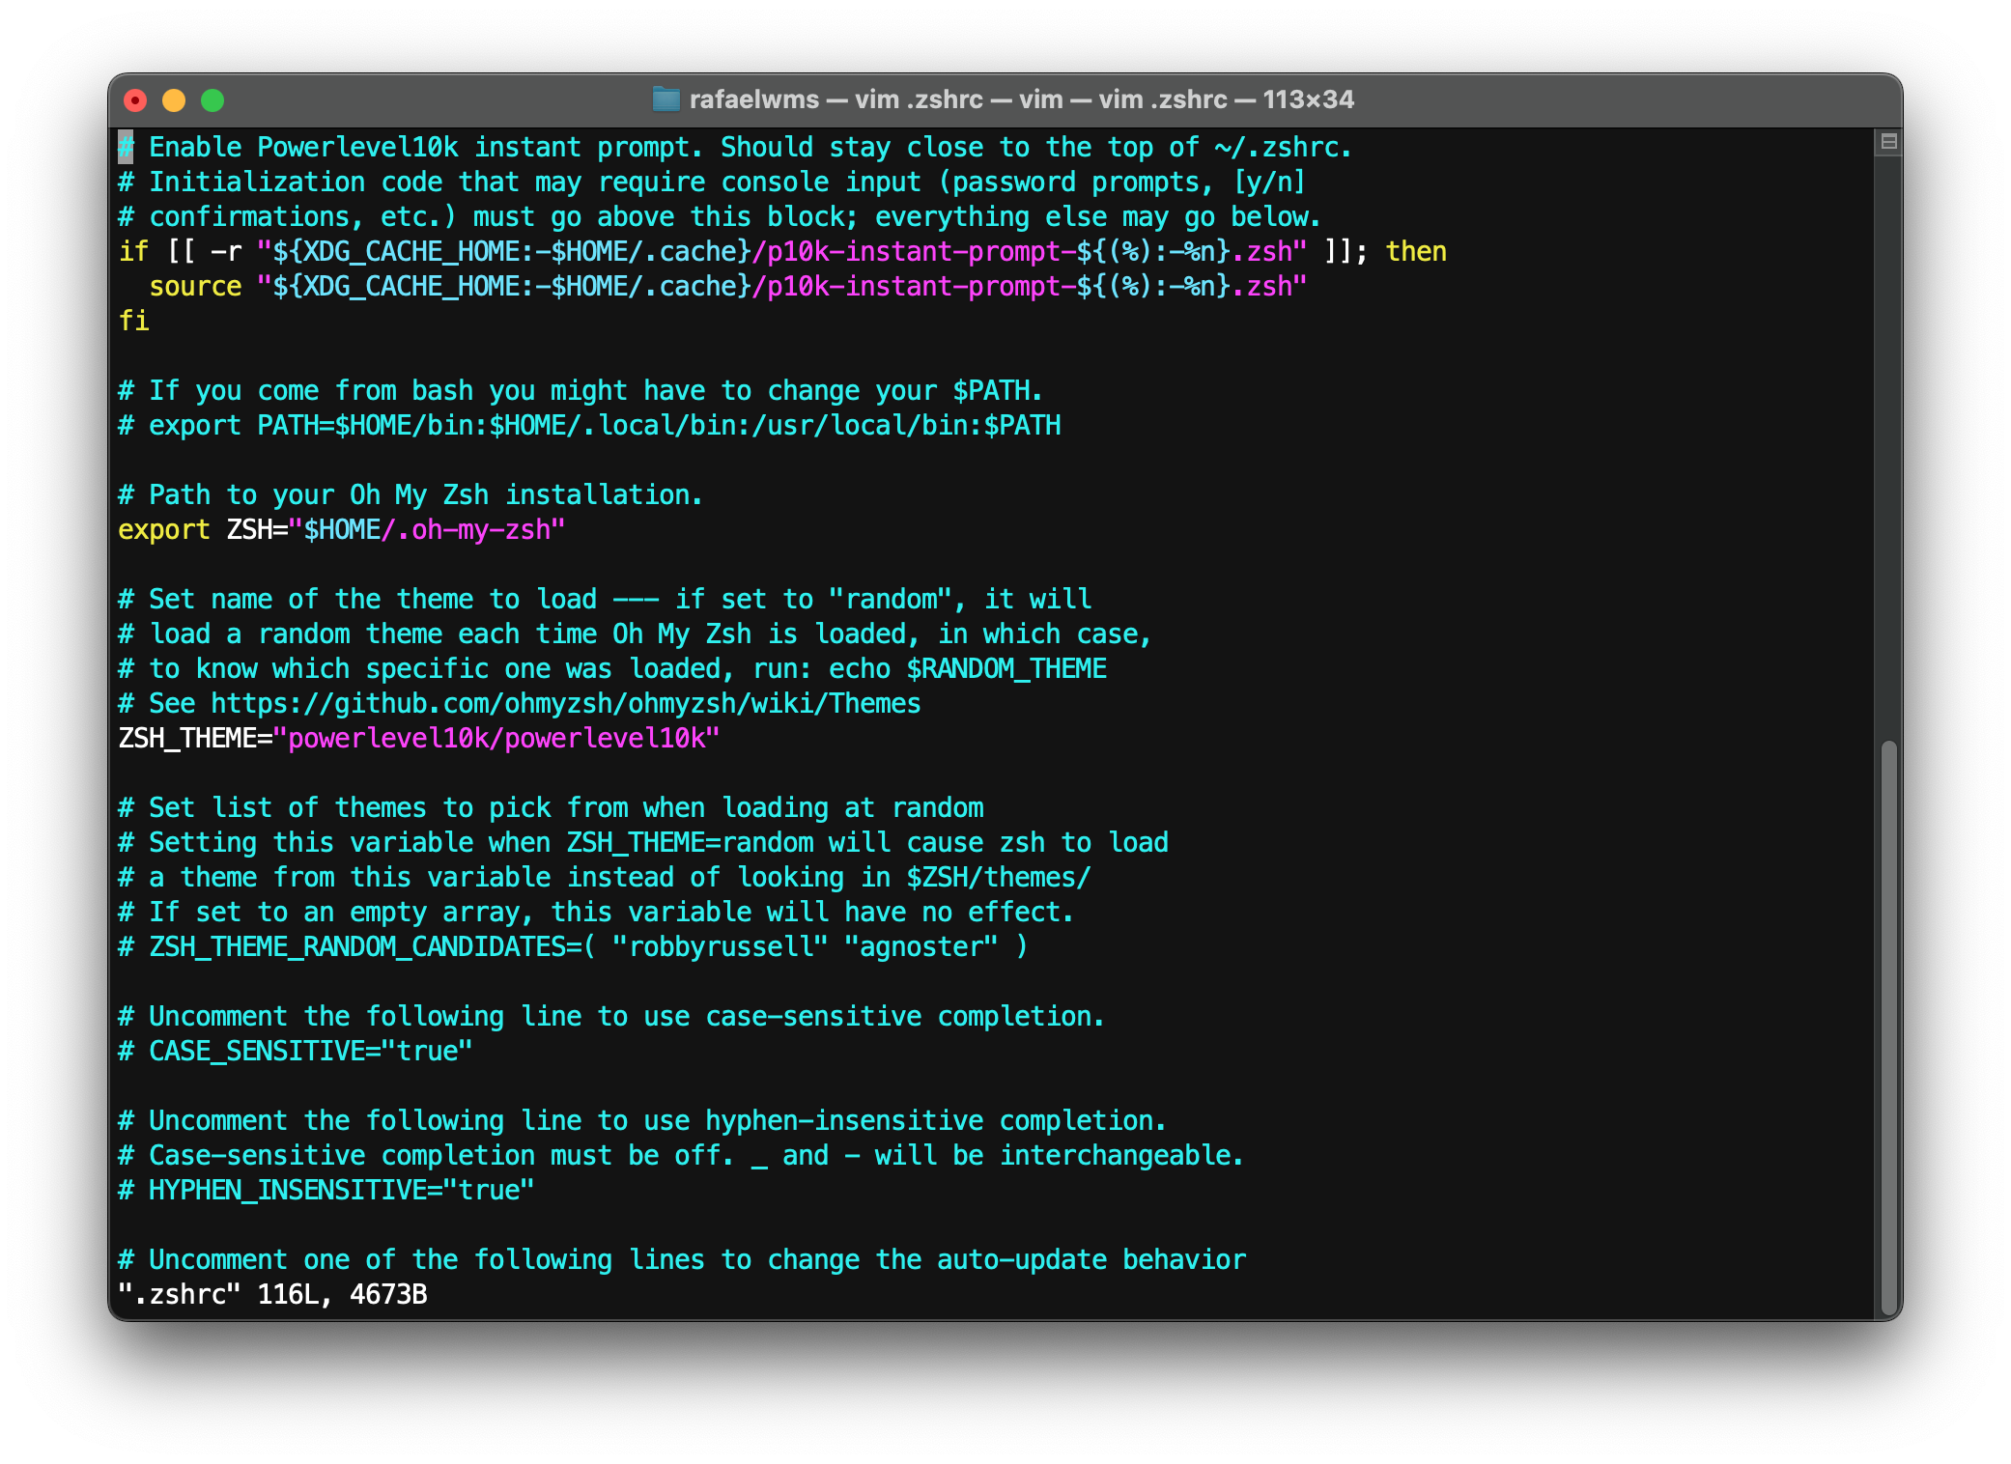
Task: Click the green zoom window button
Action: coord(212,100)
